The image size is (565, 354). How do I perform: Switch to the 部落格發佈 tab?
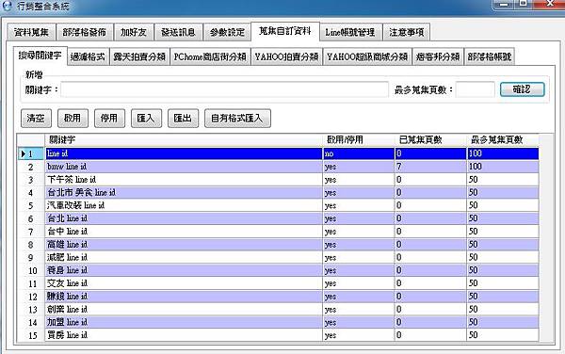(x=85, y=32)
